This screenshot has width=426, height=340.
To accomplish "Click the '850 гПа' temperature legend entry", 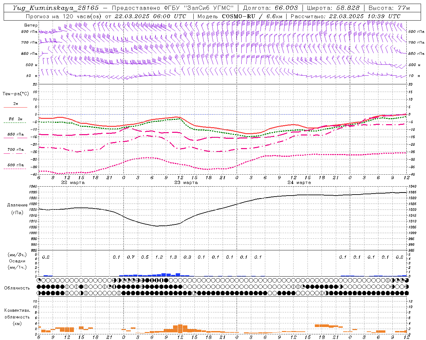I will tap(16, 134).
